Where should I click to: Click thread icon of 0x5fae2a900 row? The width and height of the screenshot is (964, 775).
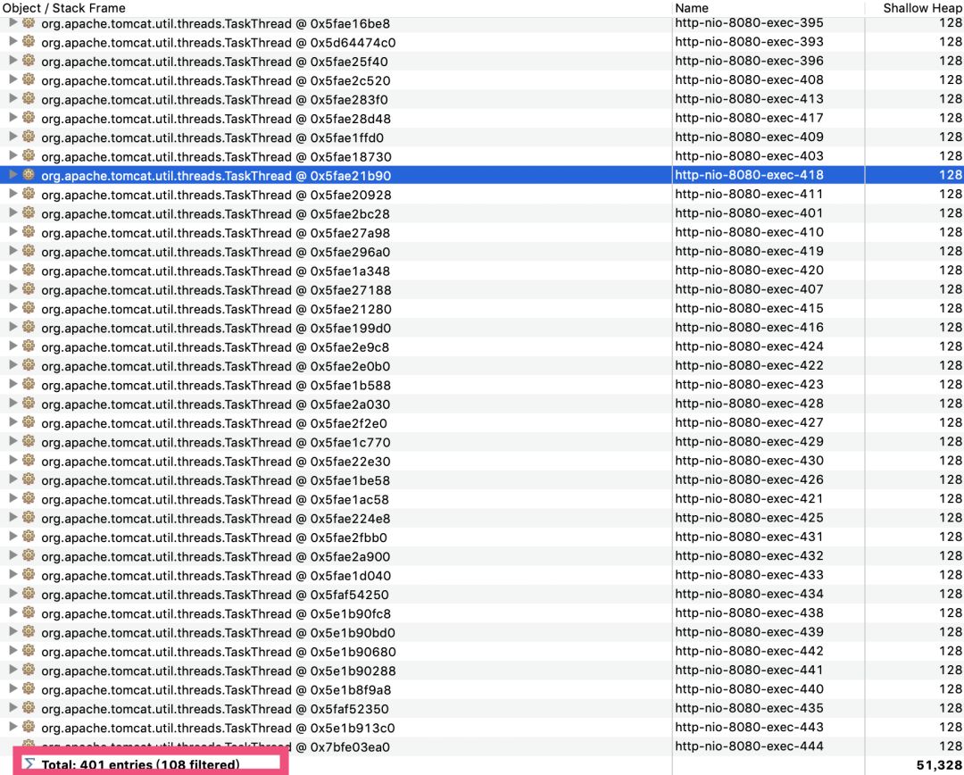pyautogui.click(x=29, y=556)
